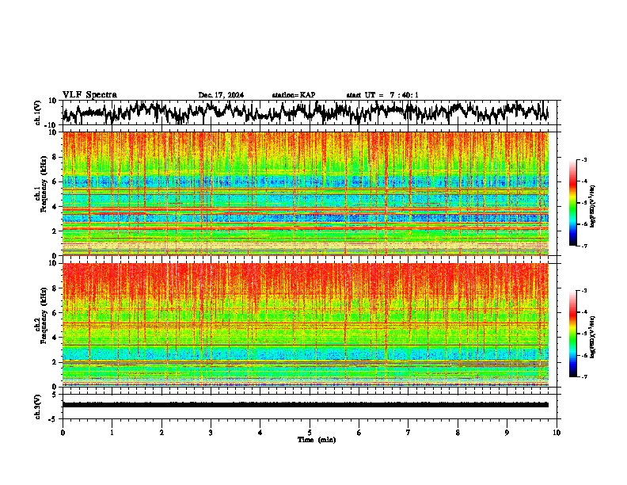This screenshot has width=627, height=485.
Task: Click the "-5" tick on ch.3(V) axis
Action: 53,419
